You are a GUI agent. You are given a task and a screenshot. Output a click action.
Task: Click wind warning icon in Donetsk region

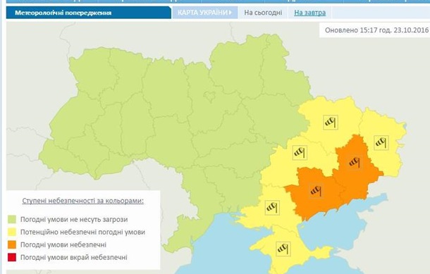coord(355,162)
